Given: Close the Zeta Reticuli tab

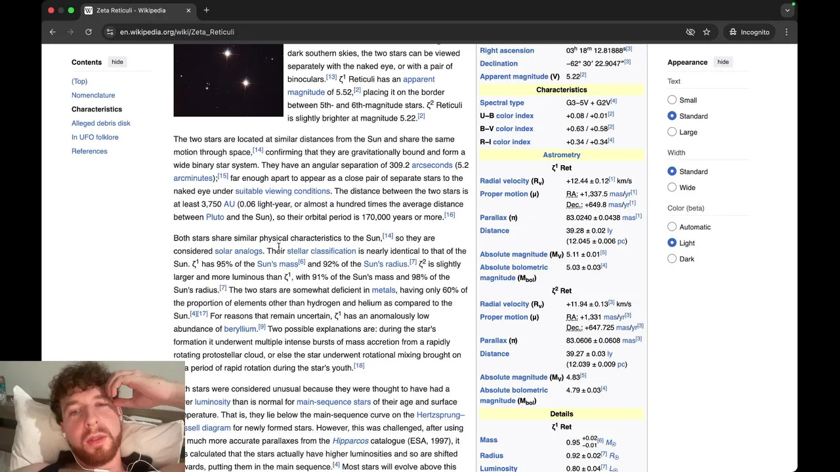Looking at the screenshot, I should (188, 10).
